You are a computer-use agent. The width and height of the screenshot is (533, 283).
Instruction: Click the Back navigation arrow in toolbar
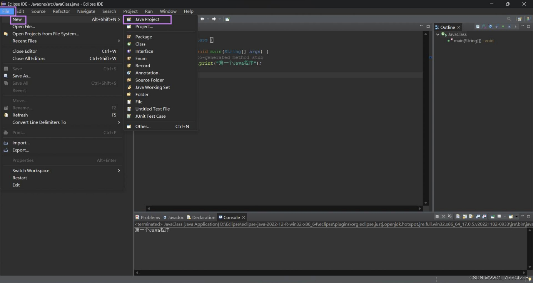[x=202, y=19]
